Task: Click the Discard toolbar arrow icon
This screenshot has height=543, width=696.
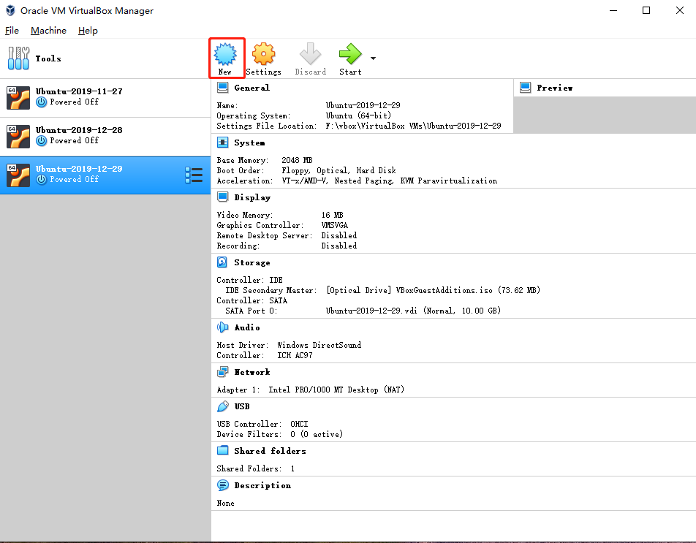Action: pyautogui.click(x=310, y=54)
